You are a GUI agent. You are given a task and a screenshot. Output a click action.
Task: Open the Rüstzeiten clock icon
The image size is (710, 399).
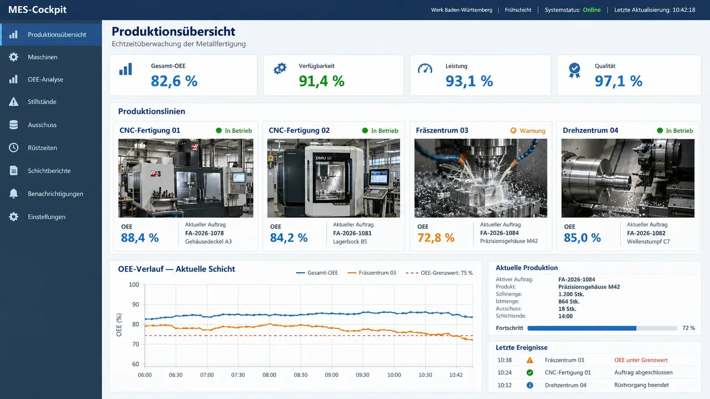click(14, 148)
